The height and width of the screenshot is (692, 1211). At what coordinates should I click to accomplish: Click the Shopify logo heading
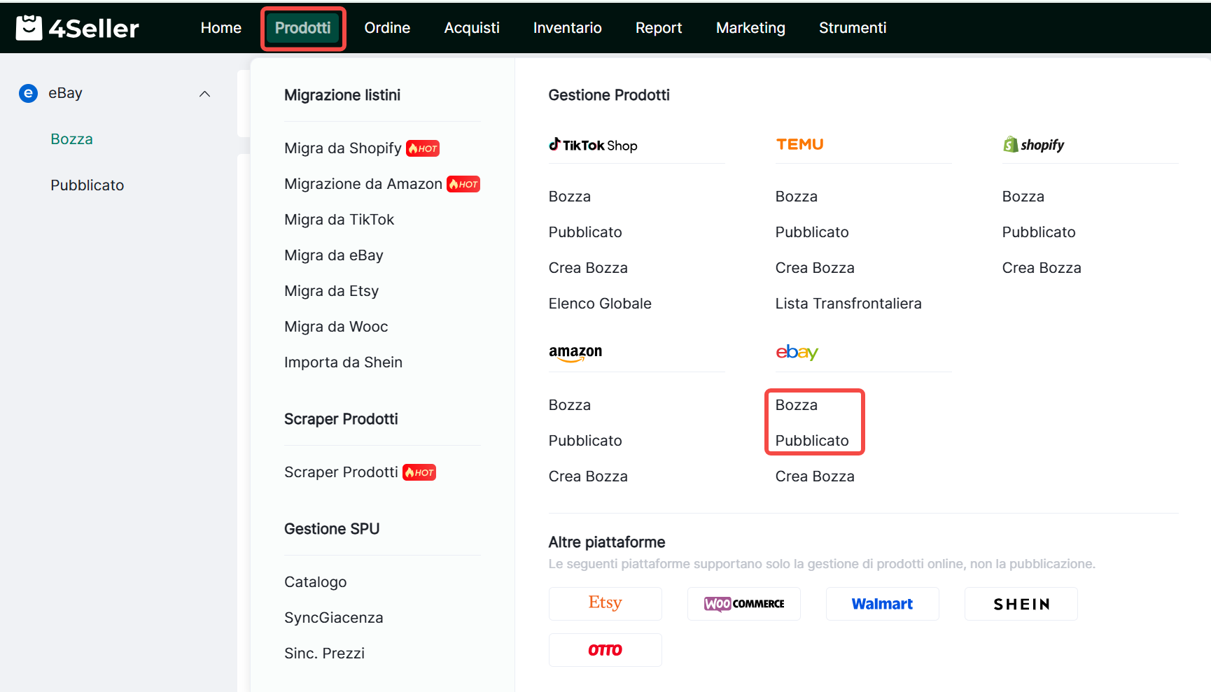pyautogui.click(x=1033, y=145)
